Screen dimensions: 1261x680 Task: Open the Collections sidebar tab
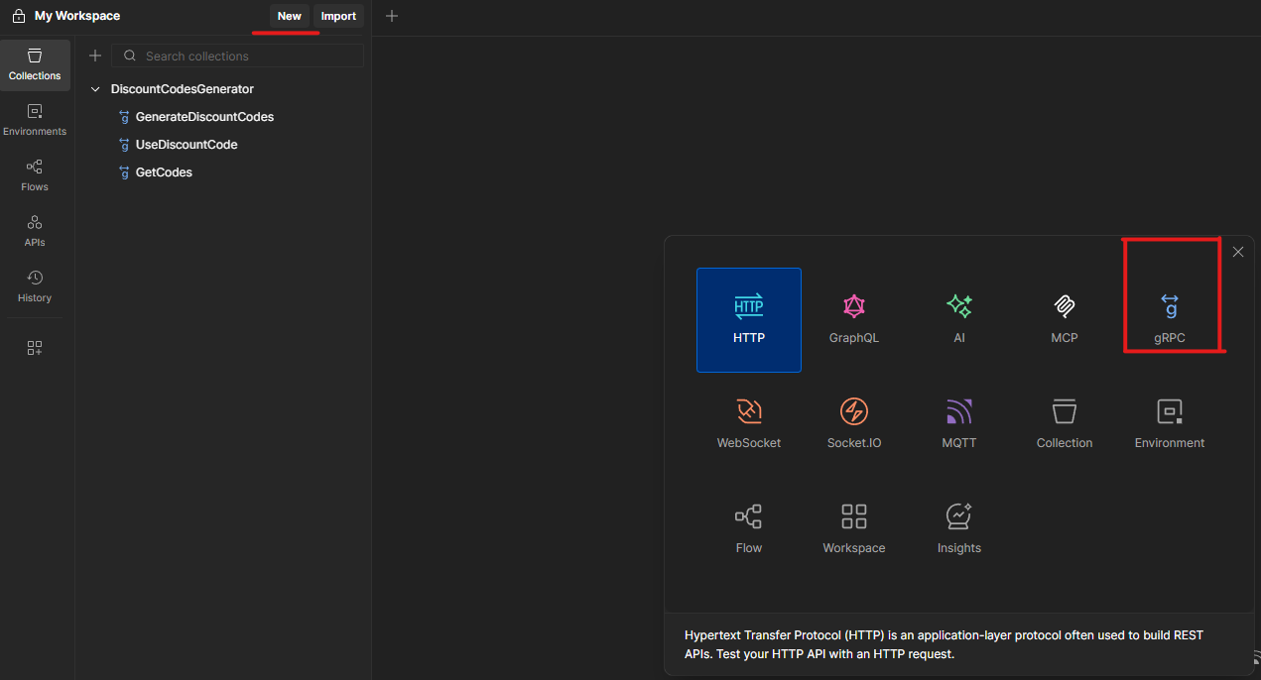(x=35, y=64)
